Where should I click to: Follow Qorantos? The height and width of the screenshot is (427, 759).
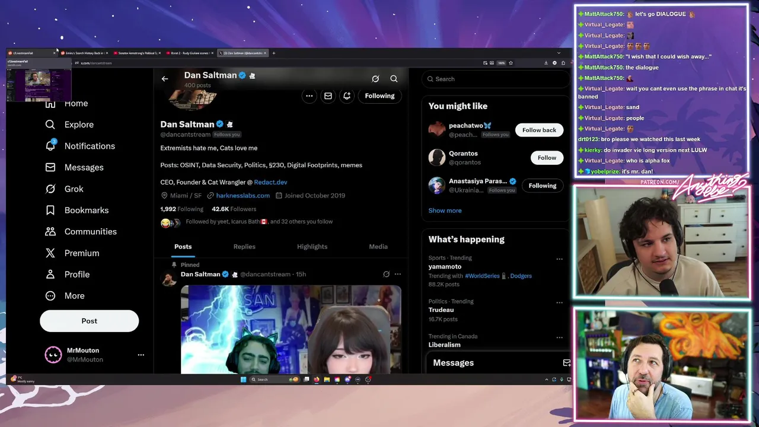(x=547, y=158)
